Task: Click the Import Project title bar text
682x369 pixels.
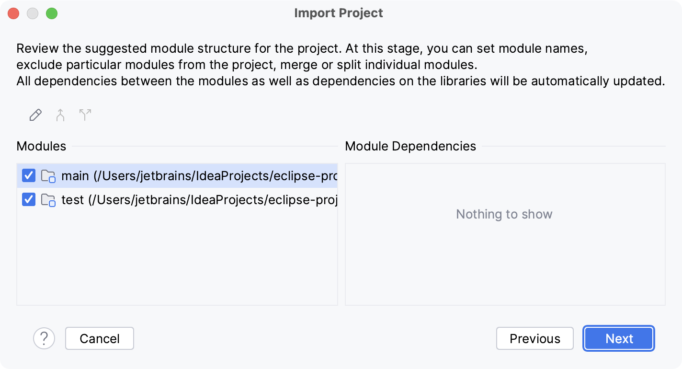Action: click(x=338, y=13)
